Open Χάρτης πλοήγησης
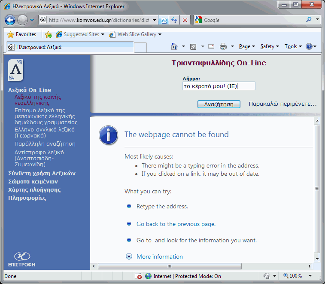The image size is (325, 284). pos(34,190)
